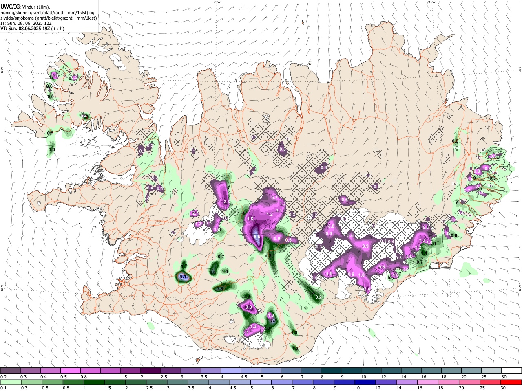Pick lavender top-row swatch labeled 4
Image resolution: width=522 pixels, height=391 pixels.
point(231,371)
